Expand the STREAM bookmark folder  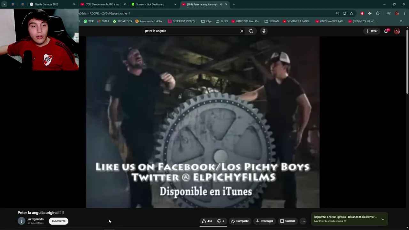pyautogui.click(x=272, y=21)
